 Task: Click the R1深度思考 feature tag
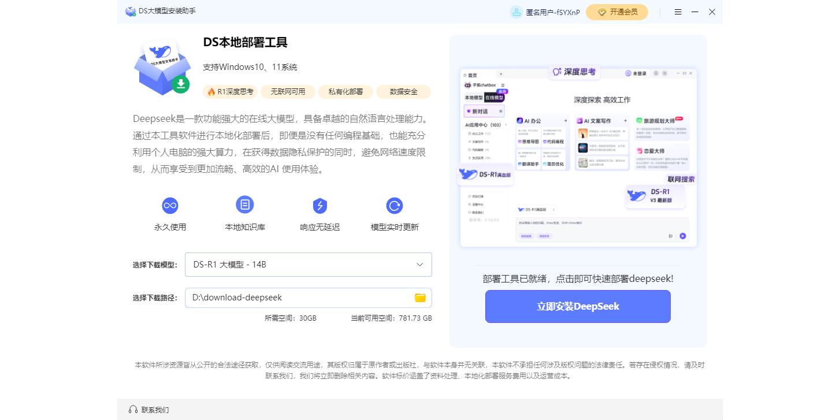[231, 91]
